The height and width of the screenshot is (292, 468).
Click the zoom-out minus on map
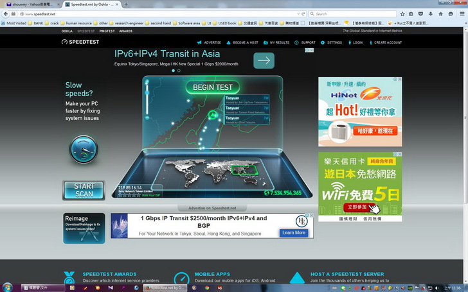147,117
